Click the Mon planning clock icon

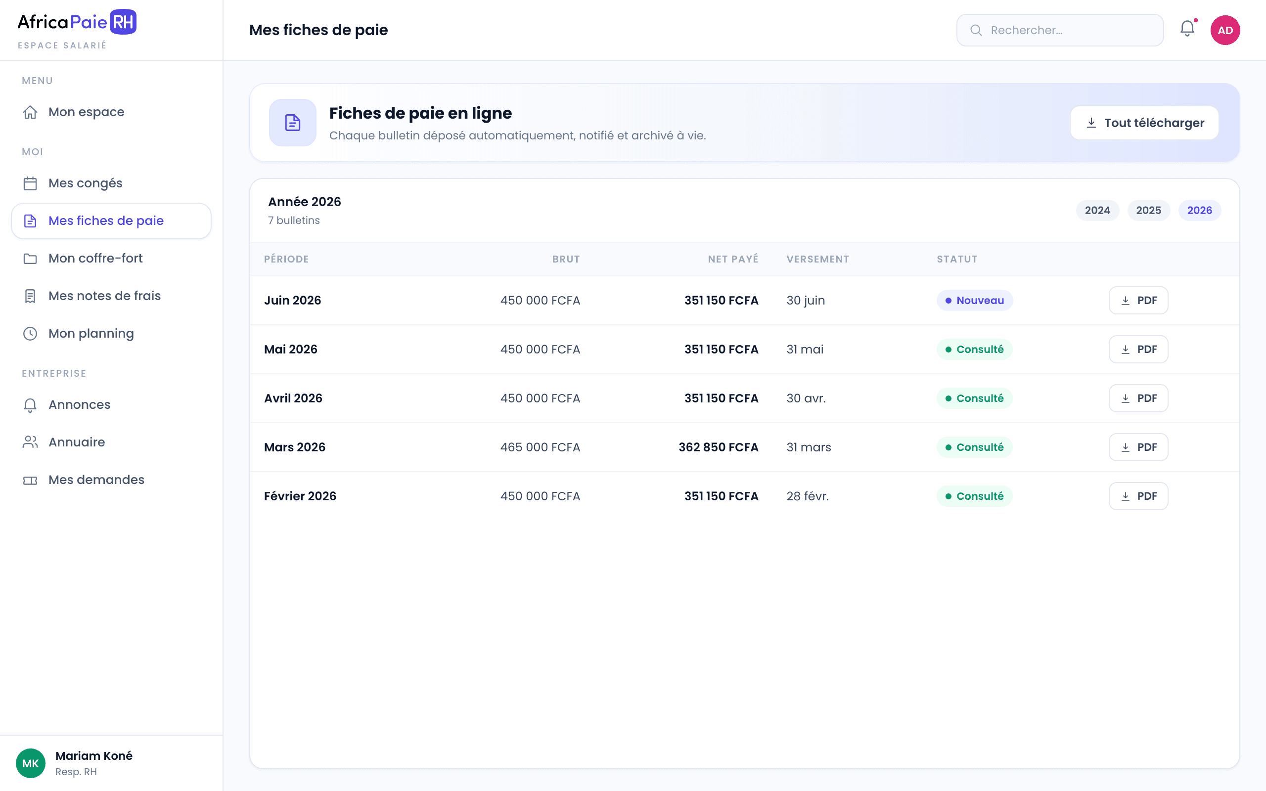[30, 334]
